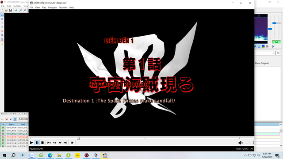The height and width of the screenshot is (159, 283).
Task: Select subtitle row 93 in the grid
Action: (x=15, y=143)
